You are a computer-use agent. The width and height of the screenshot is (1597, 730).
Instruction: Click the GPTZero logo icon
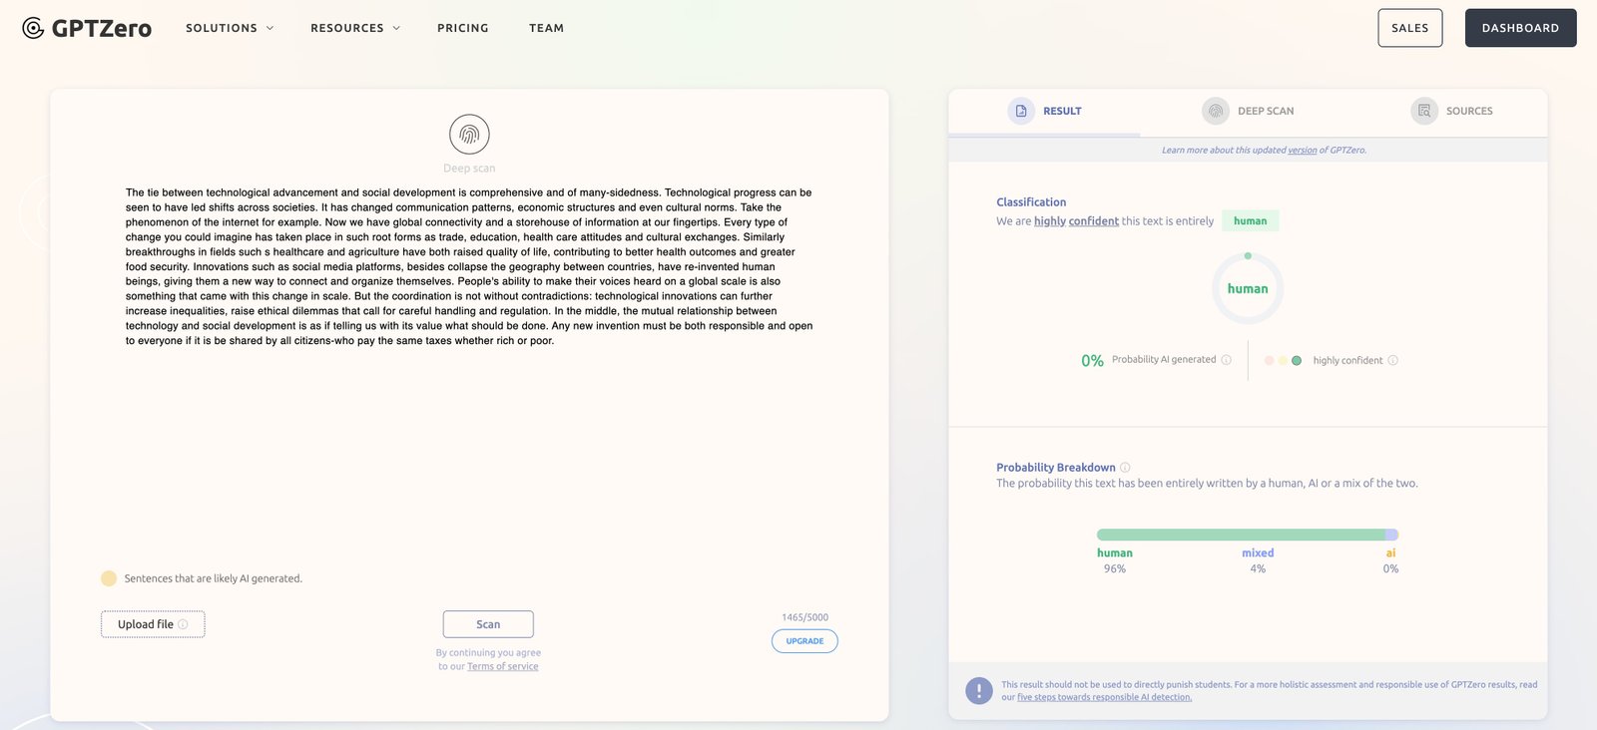[x=33, y=28]
